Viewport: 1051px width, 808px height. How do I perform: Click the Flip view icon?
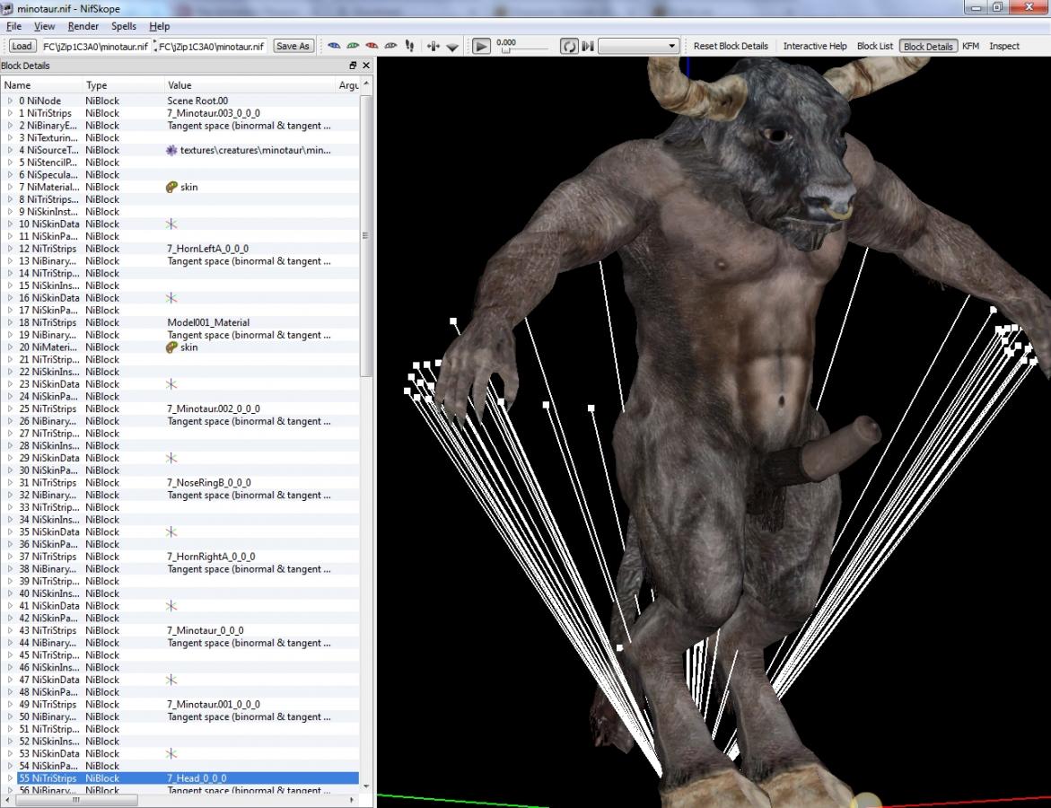click(x=433, y=47)
